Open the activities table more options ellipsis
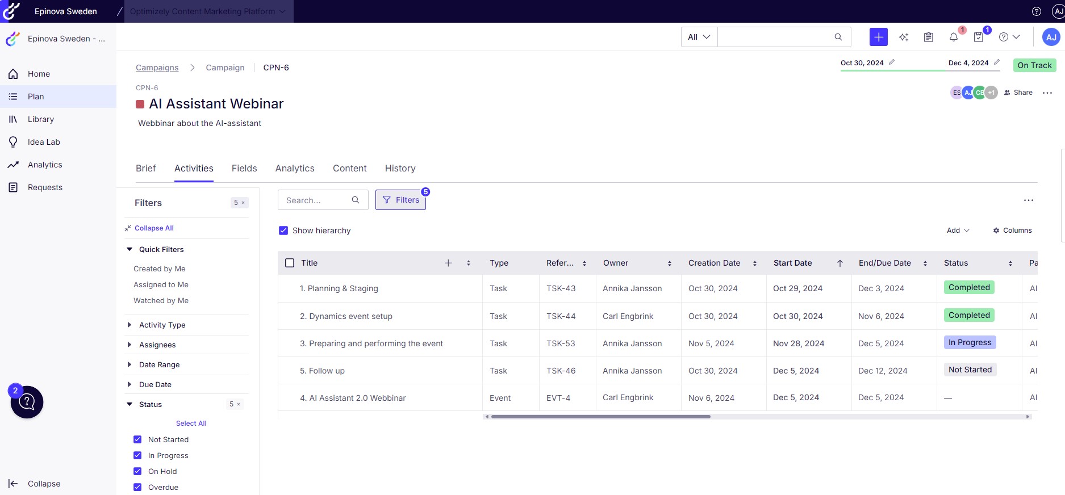 pos(1029,200)
